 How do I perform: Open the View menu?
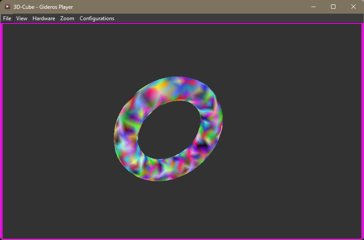click(x=22, y=18)
